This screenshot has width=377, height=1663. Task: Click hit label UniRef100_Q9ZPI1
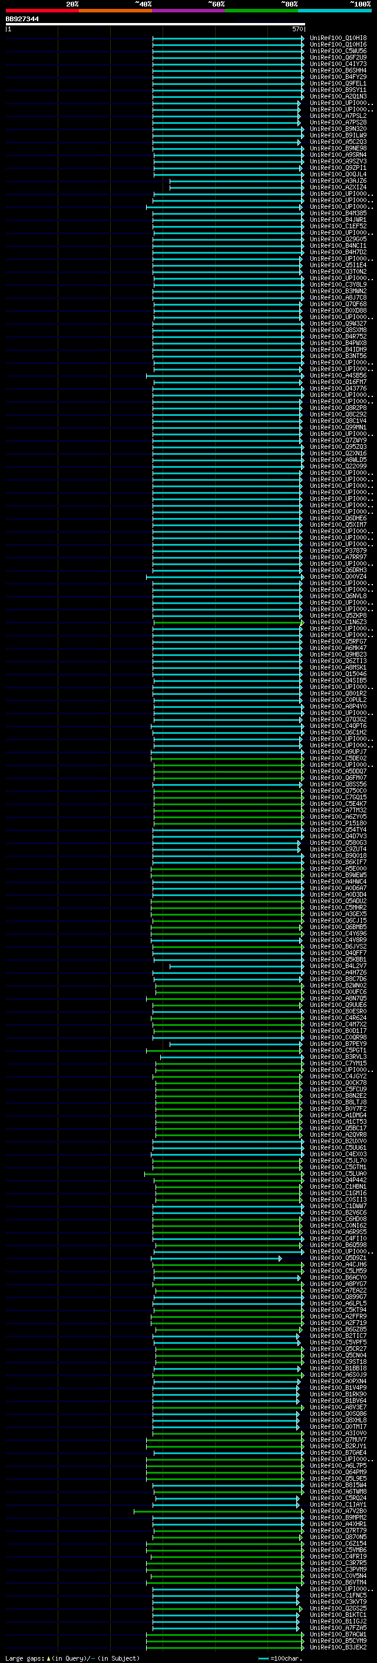338,168
